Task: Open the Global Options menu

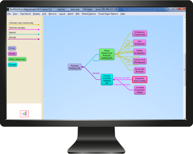Action: [89, 14]
